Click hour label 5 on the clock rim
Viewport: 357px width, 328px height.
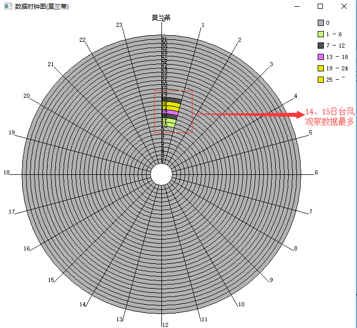coord(310,132)
